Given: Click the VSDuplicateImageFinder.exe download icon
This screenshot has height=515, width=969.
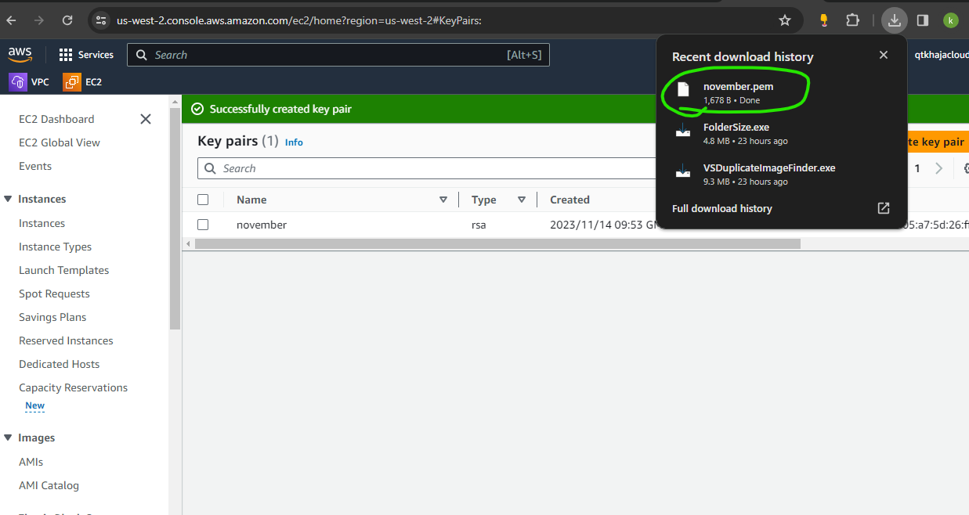Looking at the screenshot, I should [x=683, y=171].
